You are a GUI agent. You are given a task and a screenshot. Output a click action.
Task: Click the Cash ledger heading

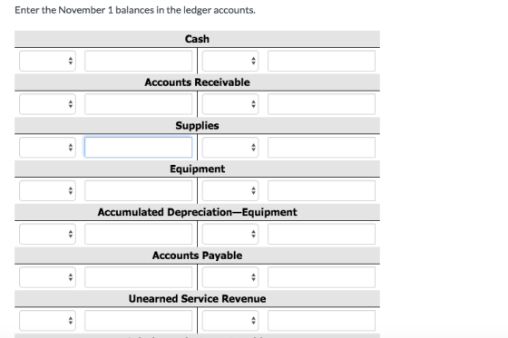[197, 39]
